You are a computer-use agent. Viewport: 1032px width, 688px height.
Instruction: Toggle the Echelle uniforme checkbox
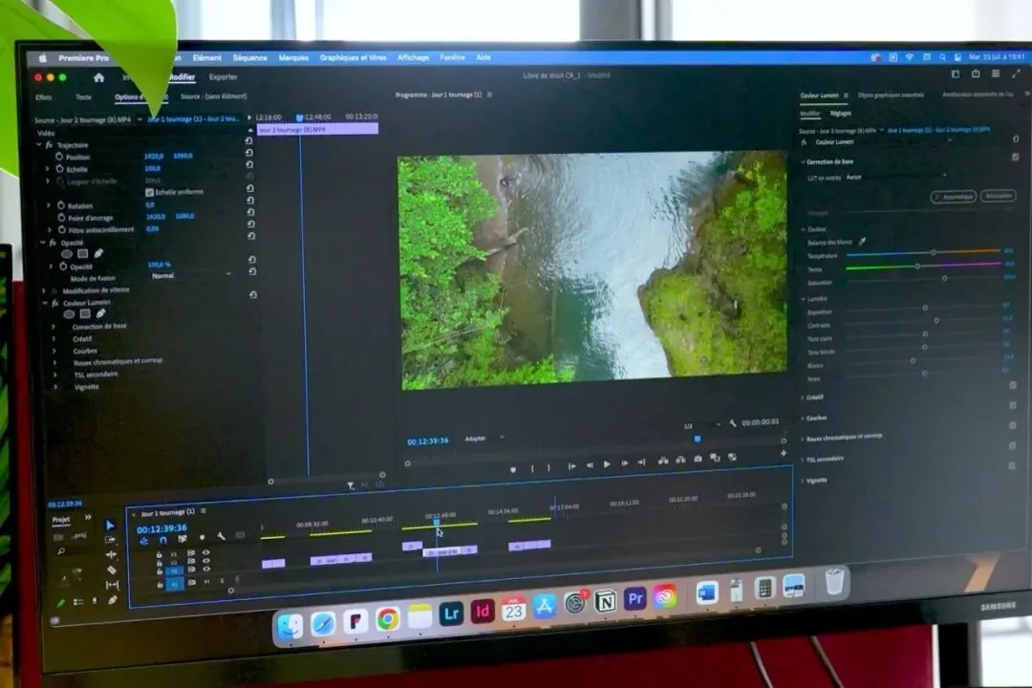149,192
